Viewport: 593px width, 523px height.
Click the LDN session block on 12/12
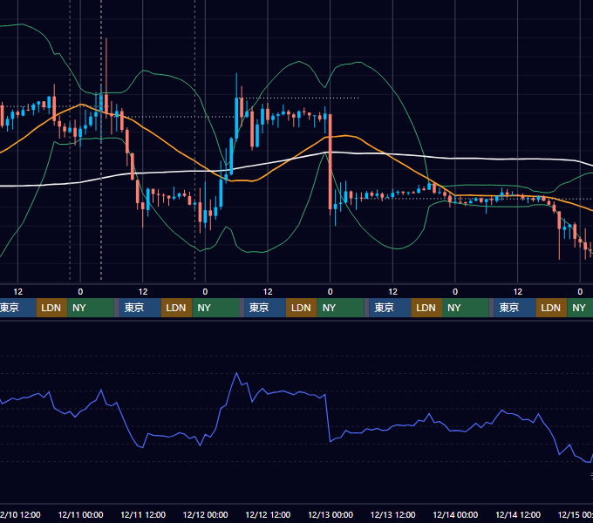(x=302, y=308)
